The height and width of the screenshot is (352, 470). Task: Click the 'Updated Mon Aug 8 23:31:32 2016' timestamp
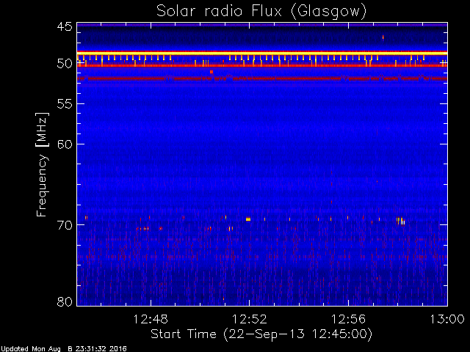pos(64,349)
